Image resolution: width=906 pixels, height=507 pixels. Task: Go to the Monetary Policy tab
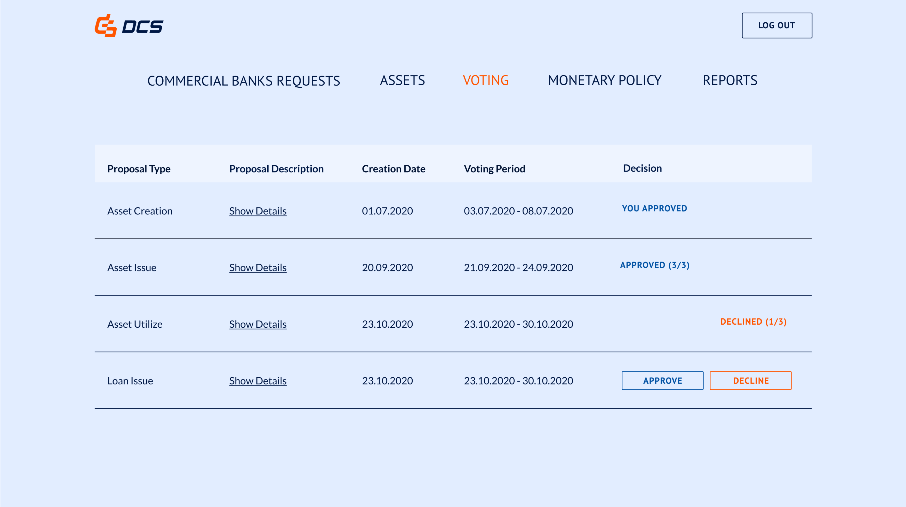(604, 81)
